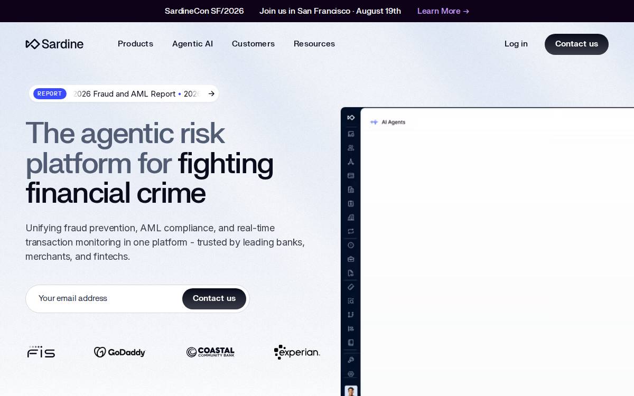Open the network graph icon in sidebar
Image resolution: width=634 pixels, height=396 pixels.
pos(351,162)
